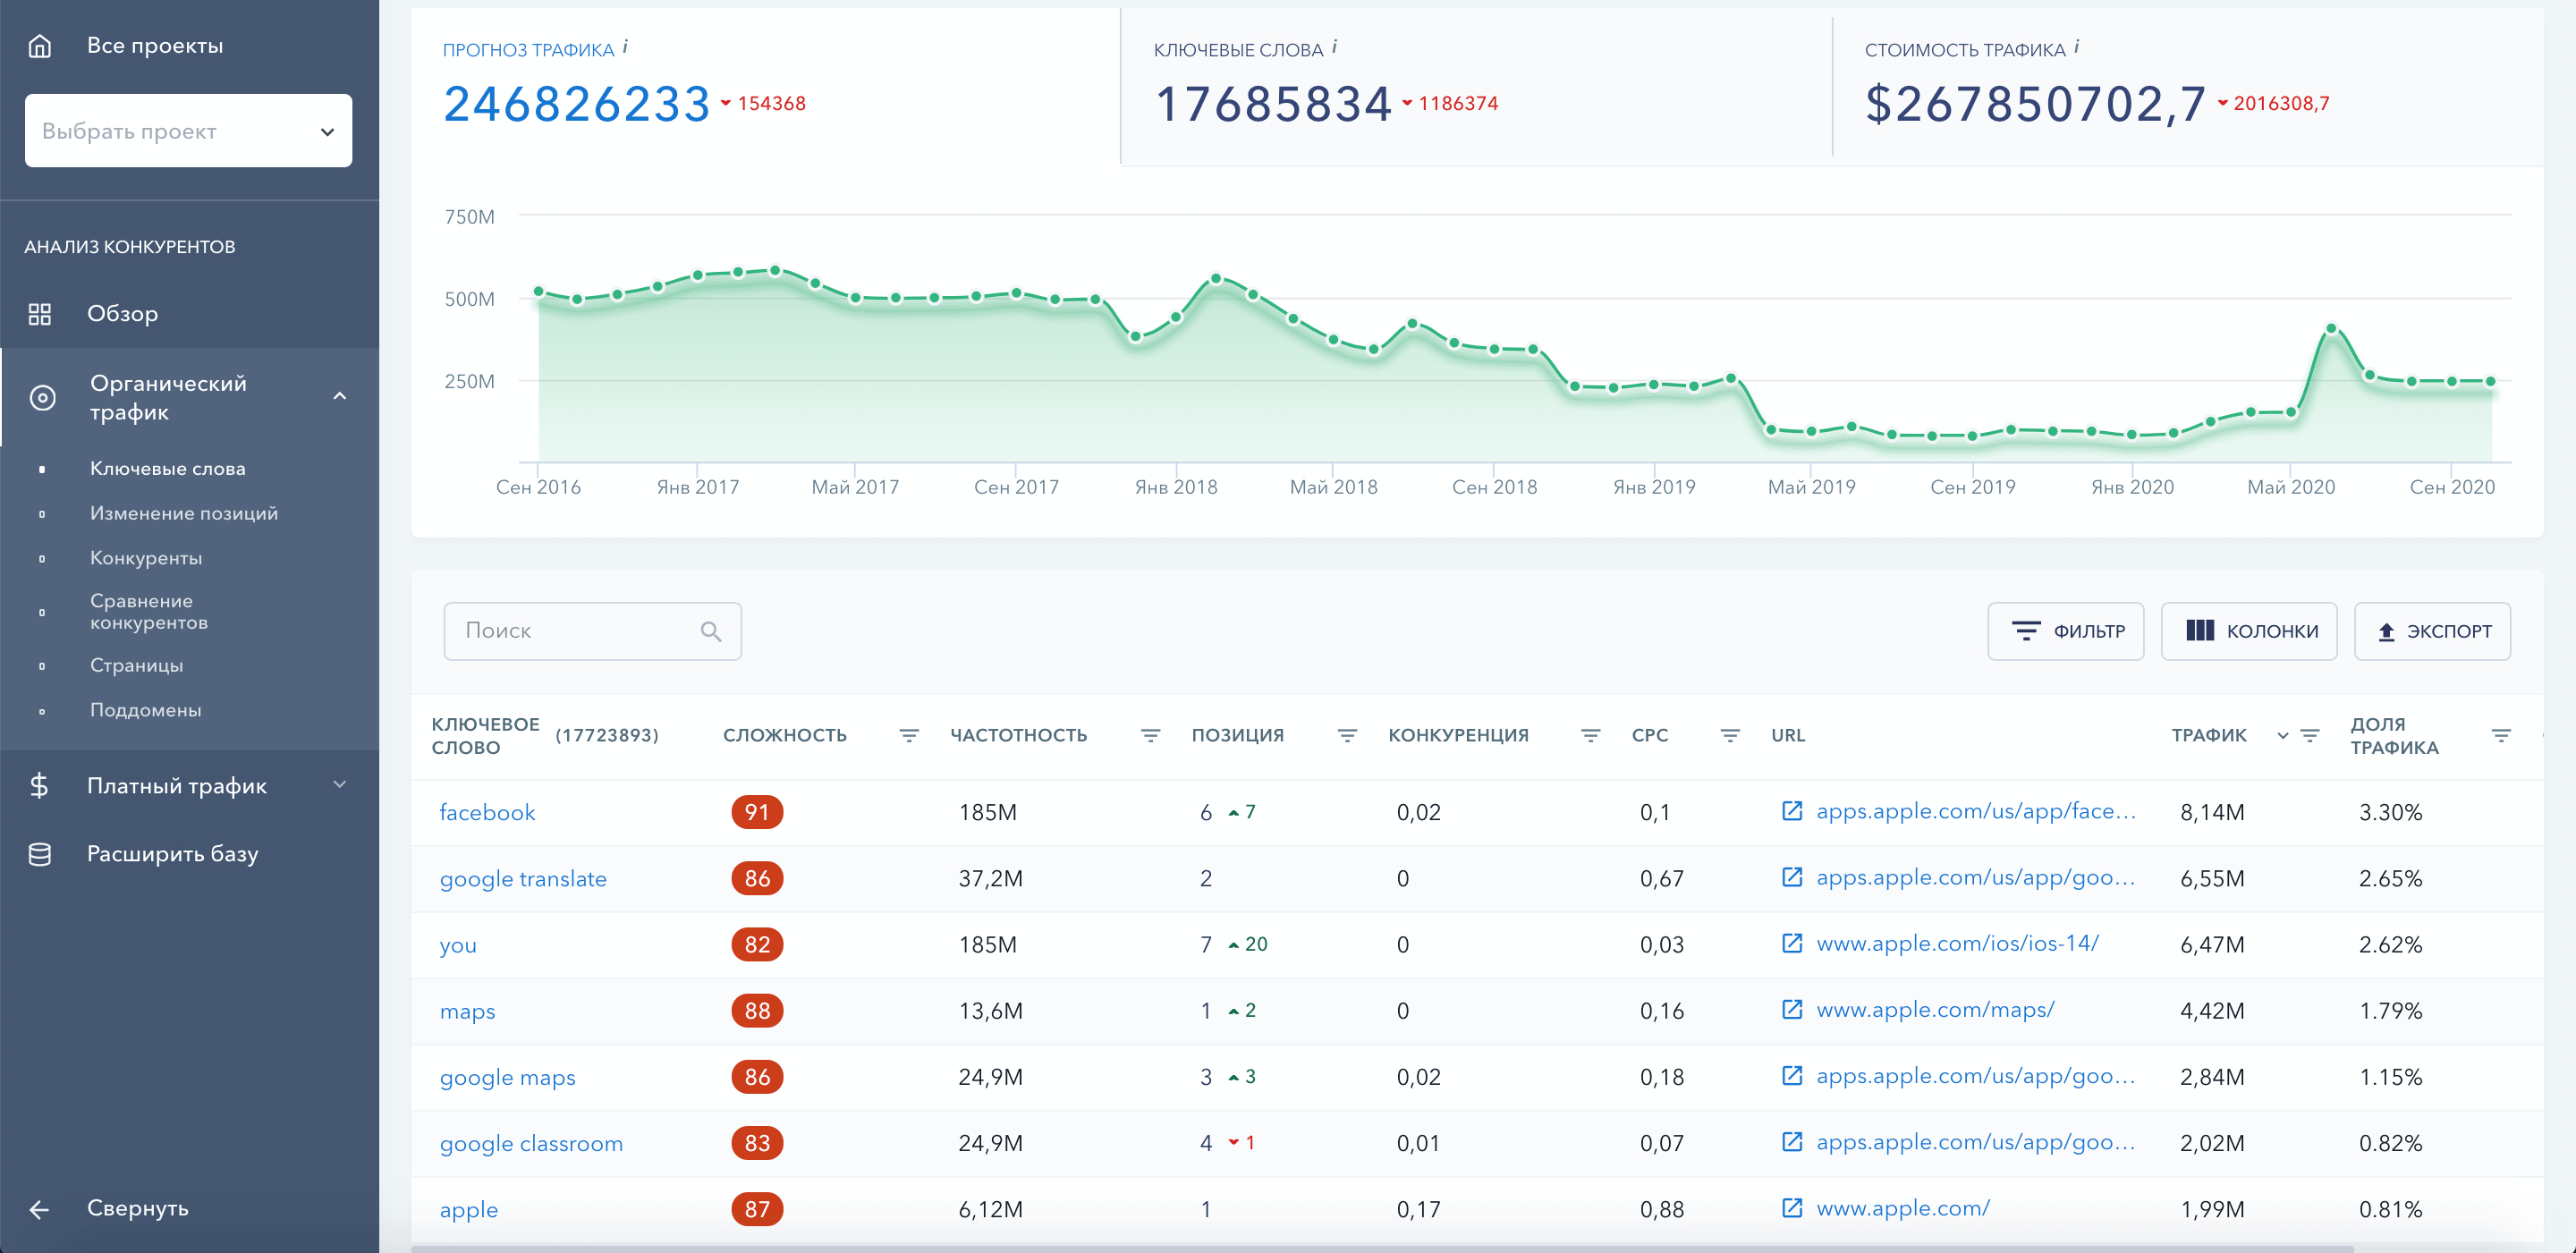Screen dimensions: 2576x1253
Task: Click info icon next to Стоимость трафика
Action: [2076, 46]
